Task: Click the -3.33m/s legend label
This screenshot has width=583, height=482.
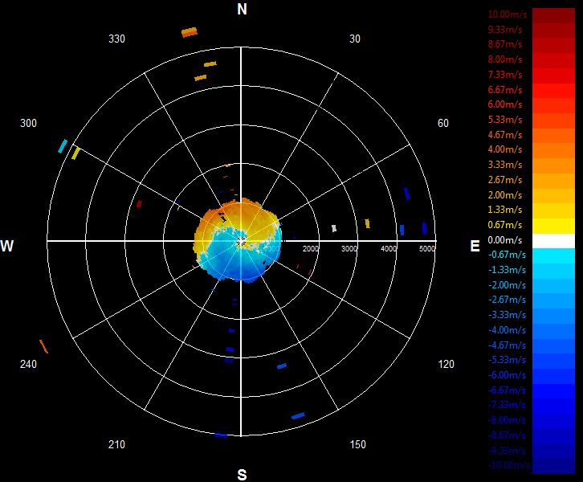Action: (507, 315)
